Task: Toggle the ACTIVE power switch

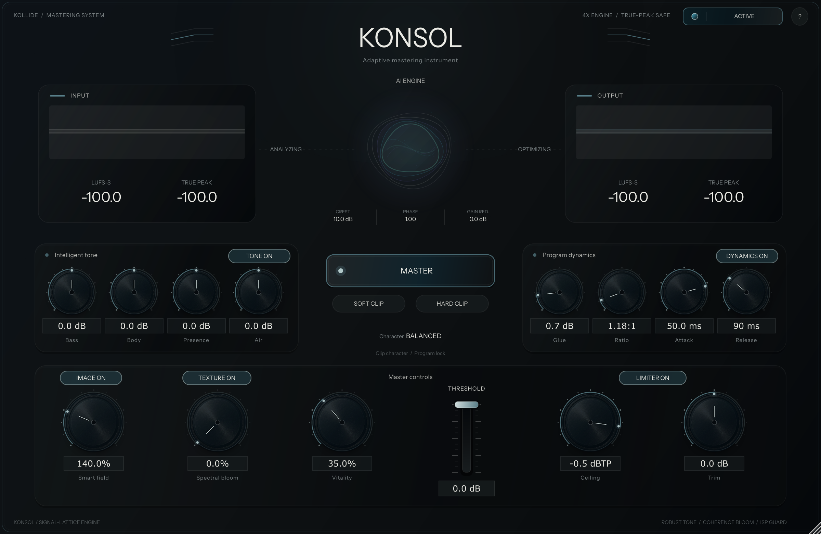Action: tap(732, 16)
